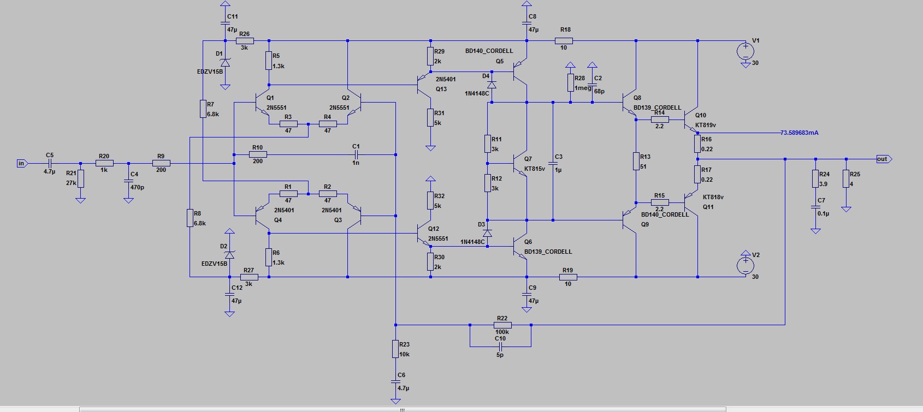Click the 470p capacitor value
The image size is (923, 412).
click(137, 187)
